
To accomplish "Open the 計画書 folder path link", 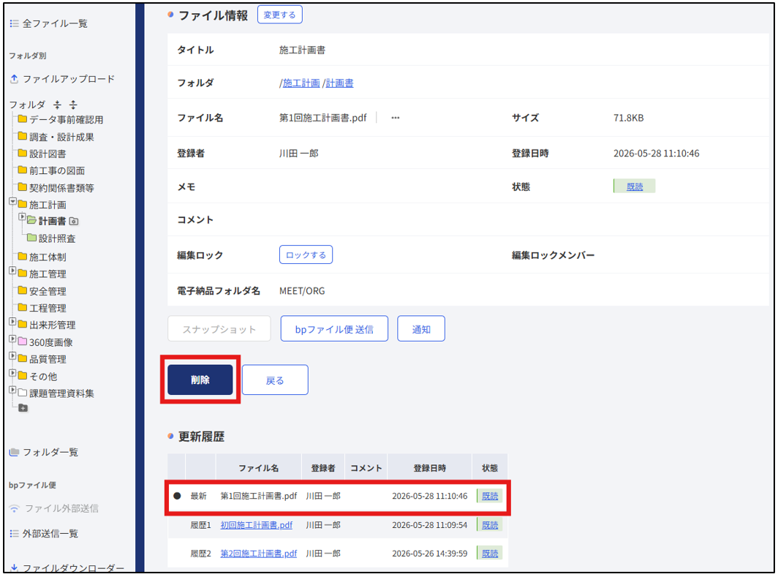I will [x=339, y=83].
